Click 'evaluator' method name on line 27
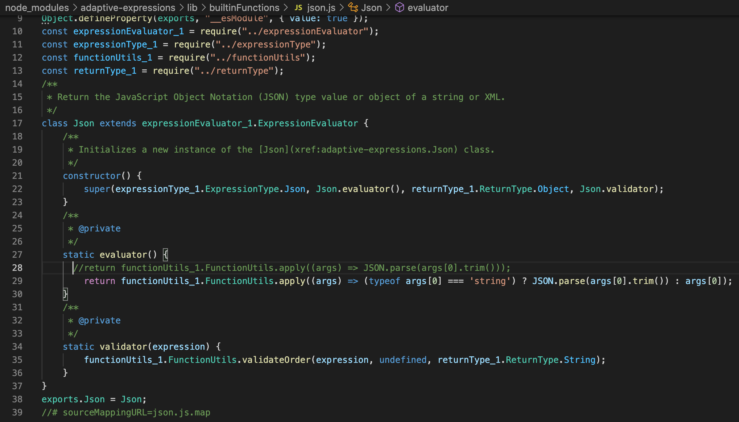Screen dimensions: 739x422 point(123,255)
